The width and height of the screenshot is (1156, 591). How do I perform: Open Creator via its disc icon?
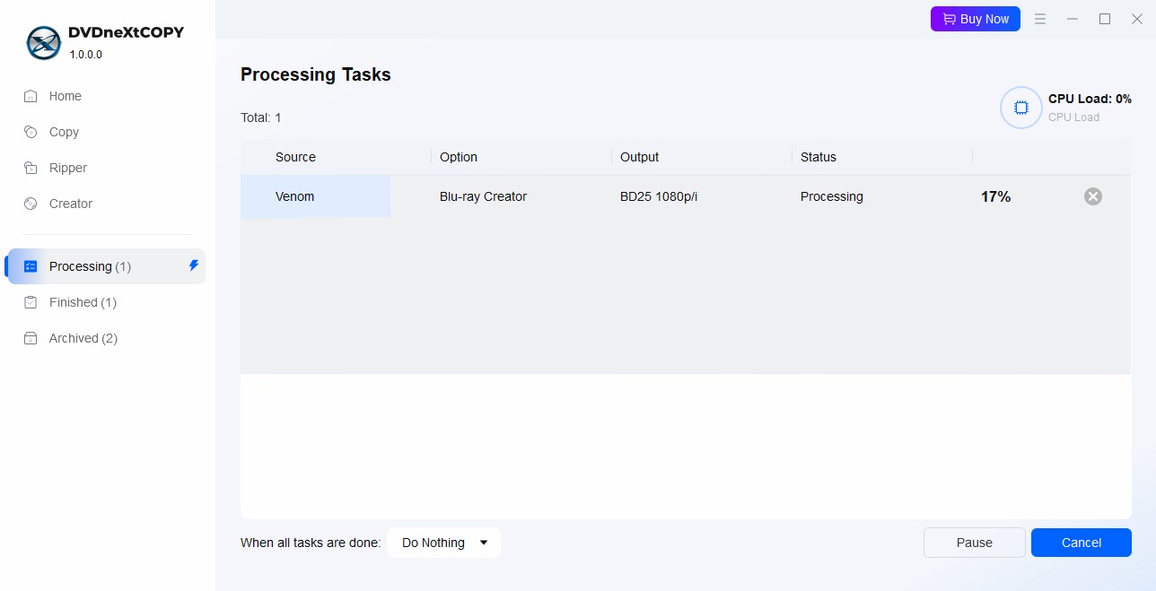[x=31, y=204]
